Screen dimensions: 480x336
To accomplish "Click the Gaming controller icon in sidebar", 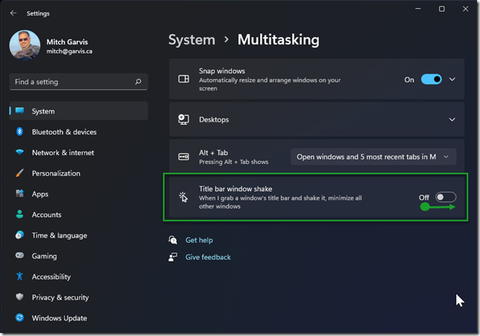I will [x=19, y=256].
